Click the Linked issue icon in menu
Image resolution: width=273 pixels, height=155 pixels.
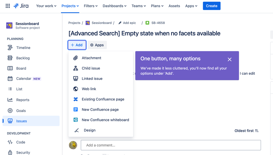click(x=75, y=78)
